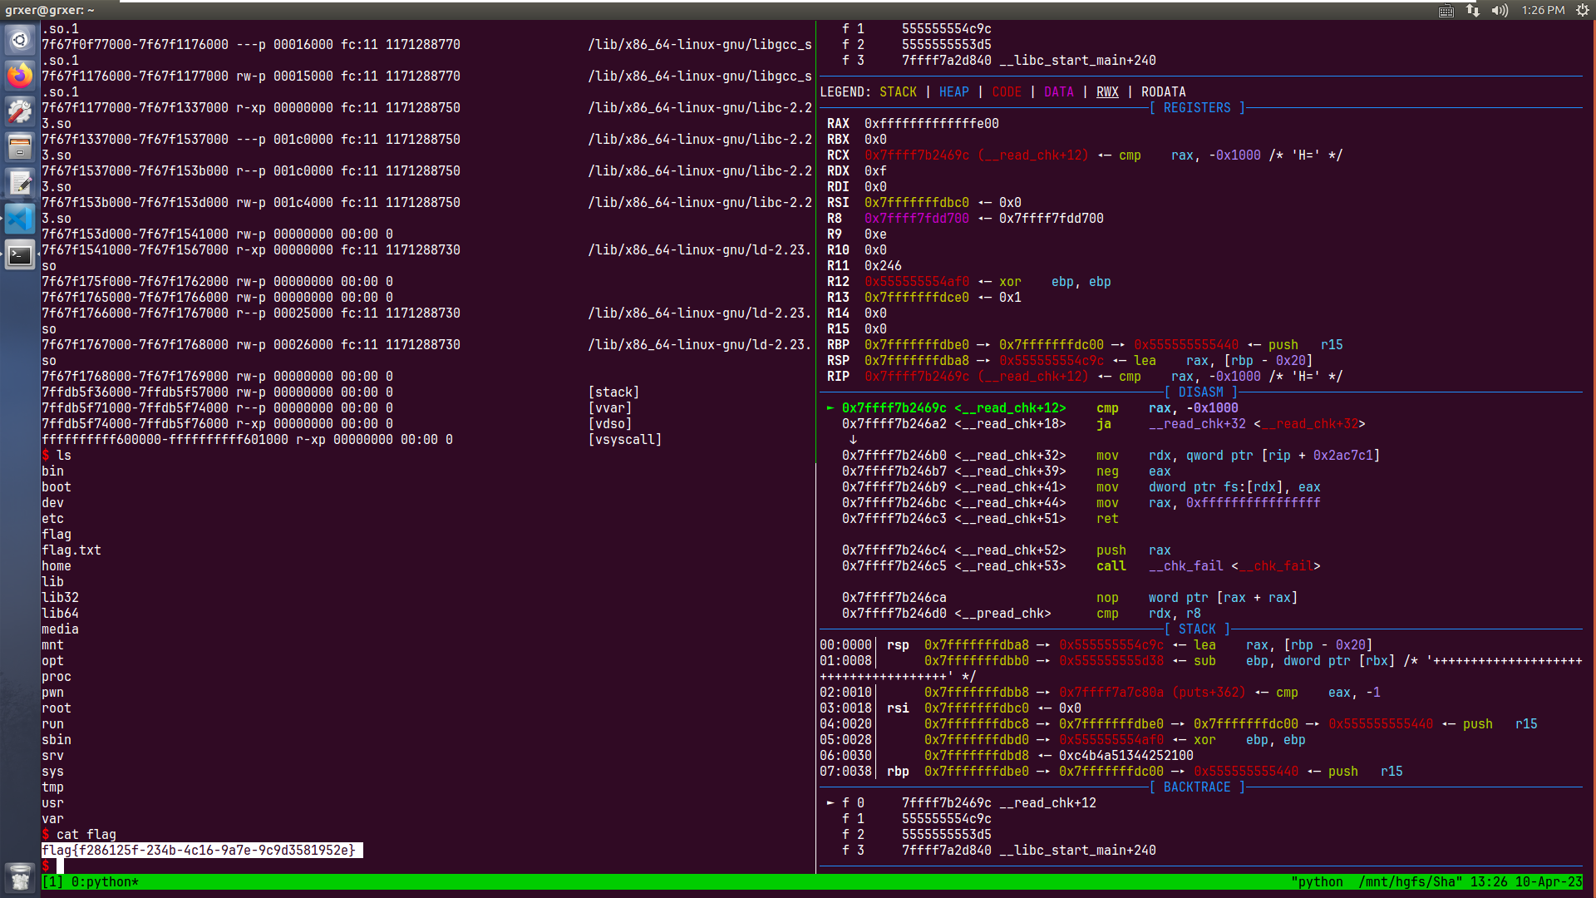Click the current instruction <__read_chk+12> in disasm
Viewport: 1596px width, 898px height.
[x=1010, y=408]
